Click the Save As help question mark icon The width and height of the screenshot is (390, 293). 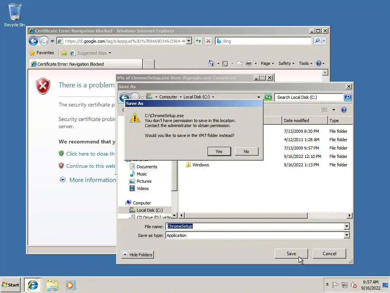pyautogui.click(x=344, y=110)
